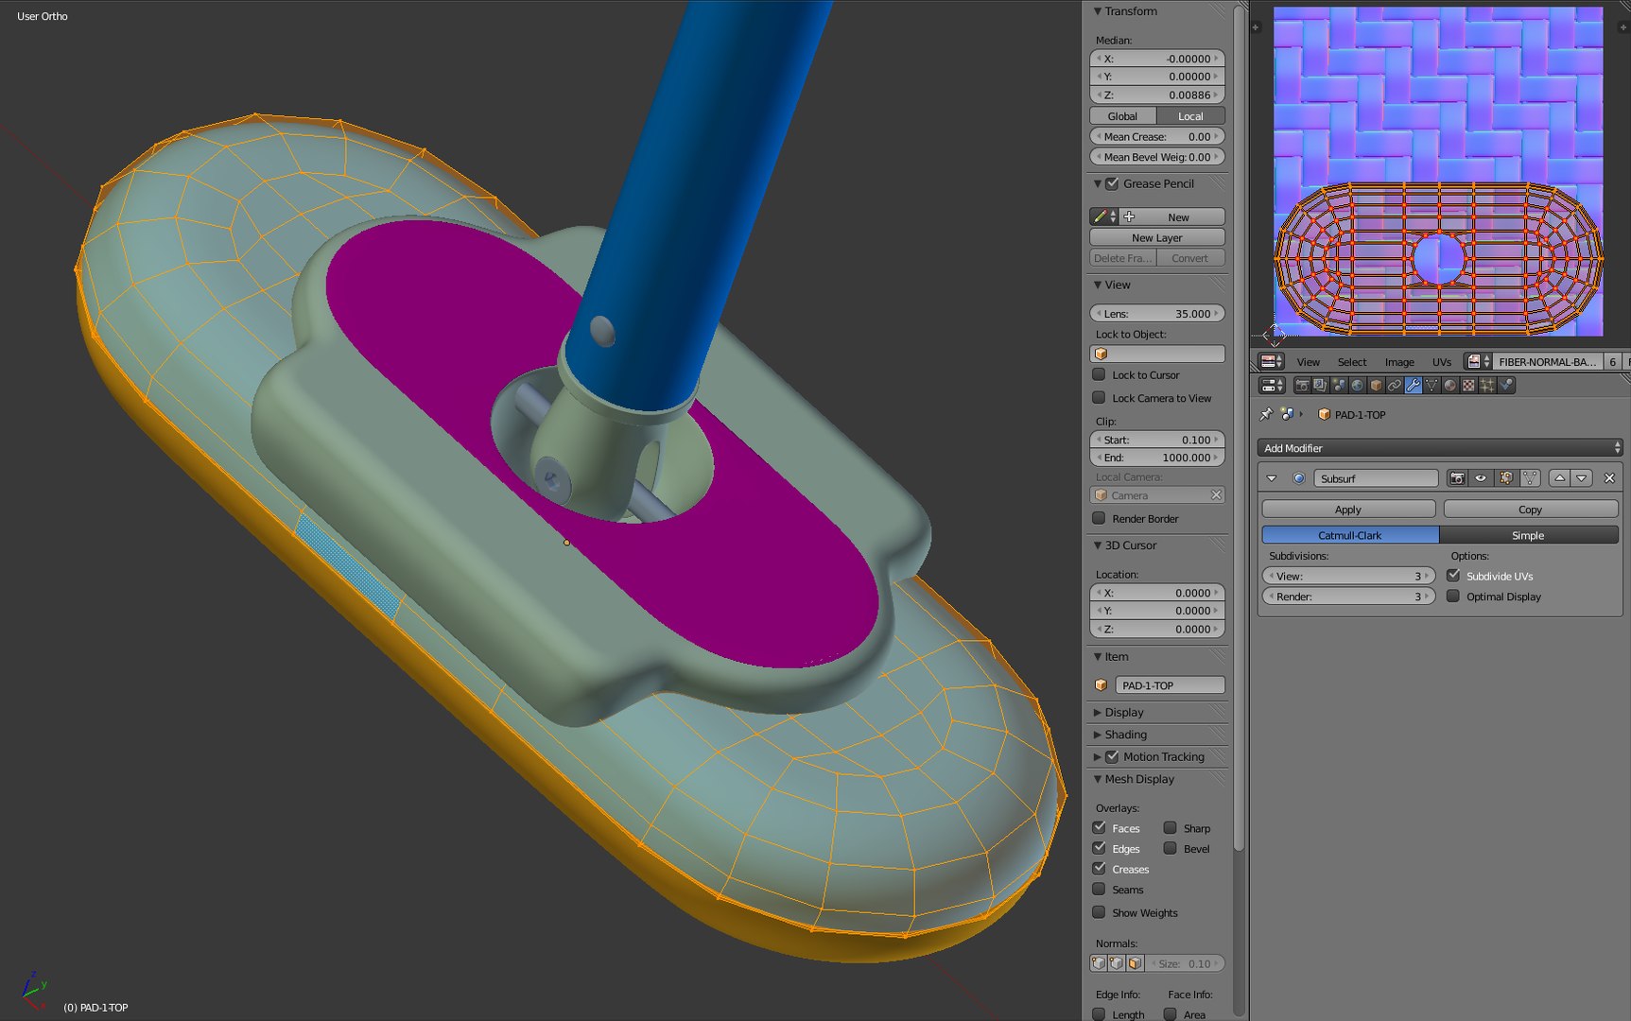
Task: Open the Material properties tab
Action: point(1450,385)
